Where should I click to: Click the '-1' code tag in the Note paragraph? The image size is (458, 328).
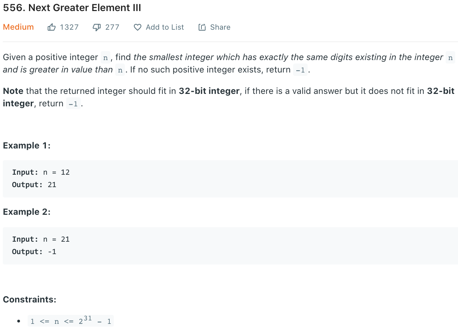coord(73,104)
